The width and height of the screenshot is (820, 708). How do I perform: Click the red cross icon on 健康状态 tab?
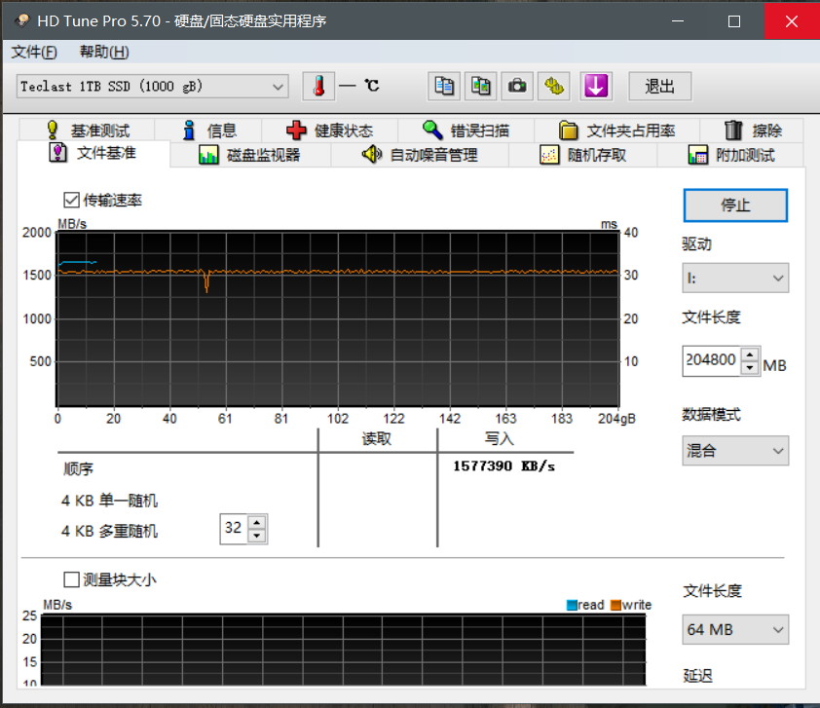tap(296, 130)
